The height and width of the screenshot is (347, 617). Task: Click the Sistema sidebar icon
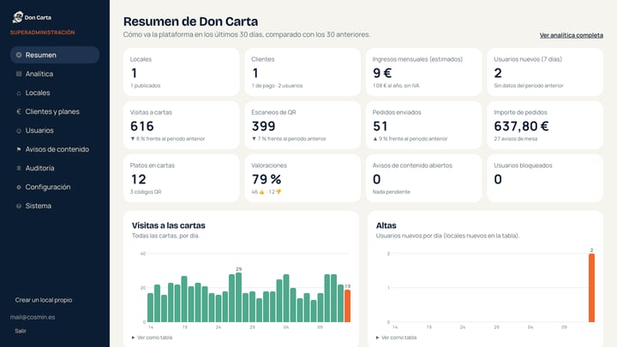(x=19, y=206)
